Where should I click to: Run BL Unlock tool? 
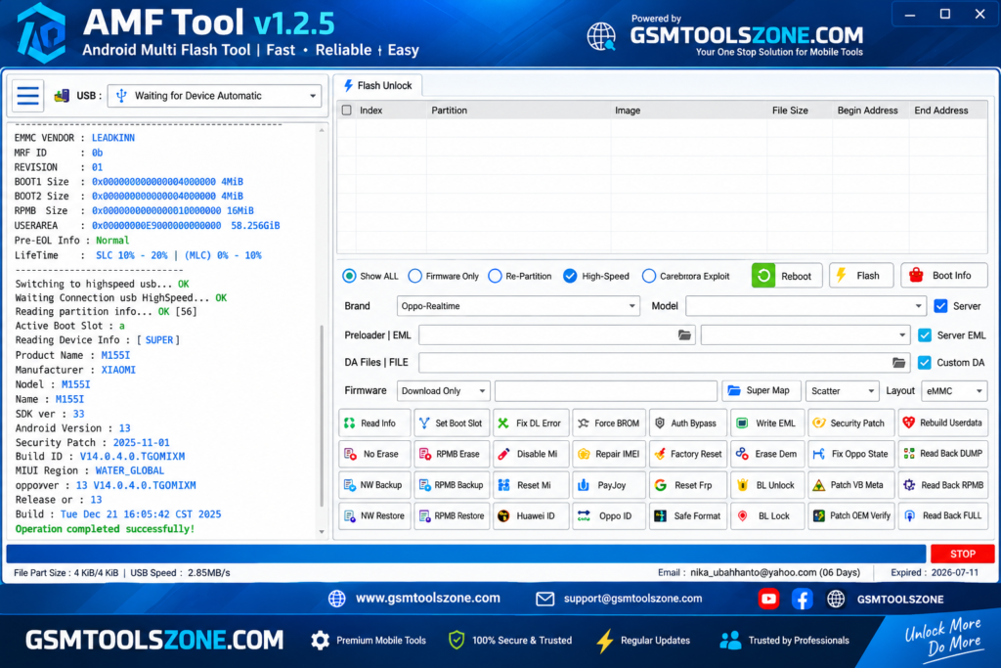(x=767, y=485)
